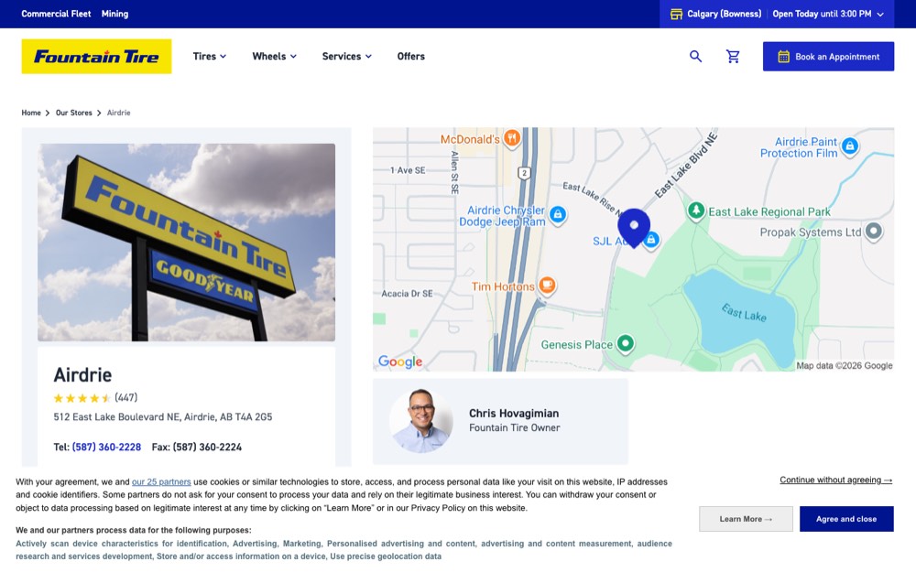Open the shopping cart icon
The image size is (916, 572).
[733, 56]
